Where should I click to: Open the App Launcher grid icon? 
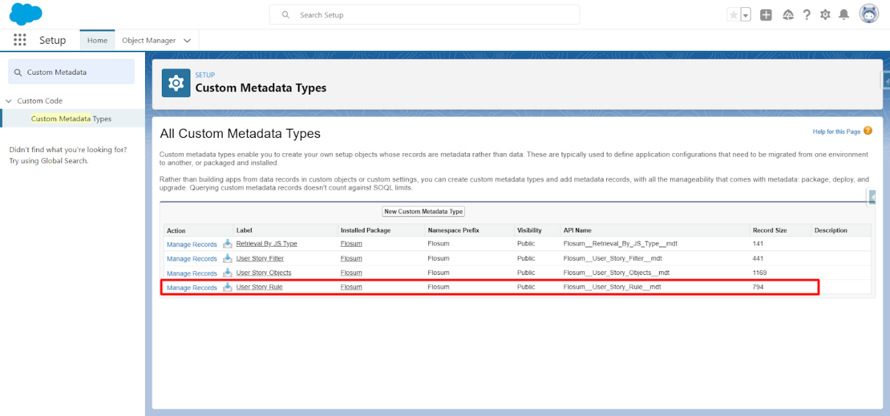pyautogui.click(x=20, y=40)
